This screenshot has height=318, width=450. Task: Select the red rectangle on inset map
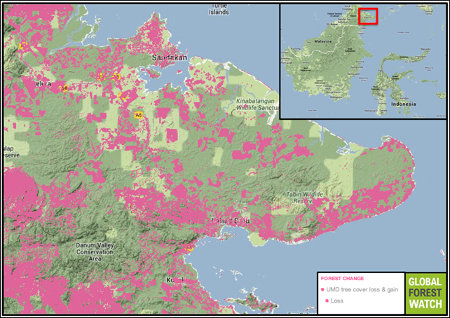(x=368, y=16)
